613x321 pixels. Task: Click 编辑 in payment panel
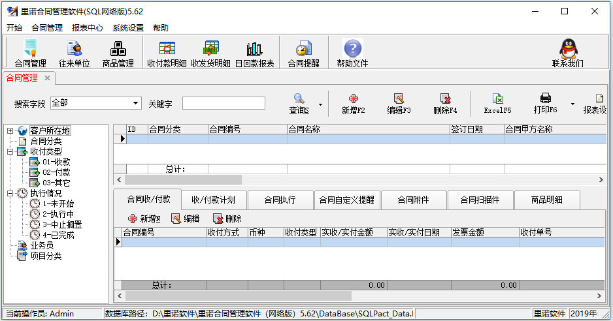(x=186, y=219)
